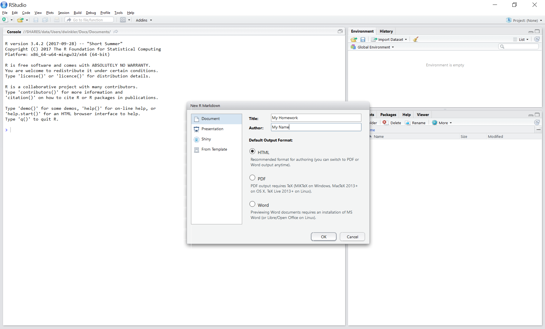Click the refresh environment icon
Viewport: 545px width, 329px height.
click(x=537, y=39)
